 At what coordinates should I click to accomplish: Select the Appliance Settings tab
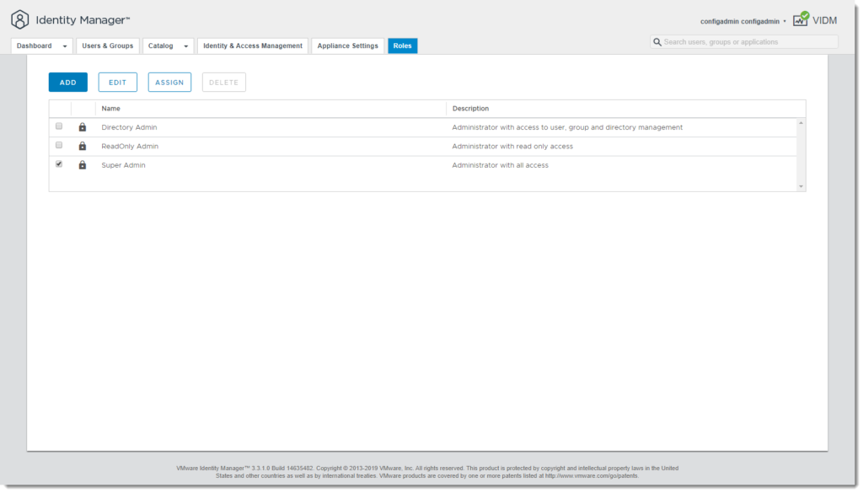[348, 46]
